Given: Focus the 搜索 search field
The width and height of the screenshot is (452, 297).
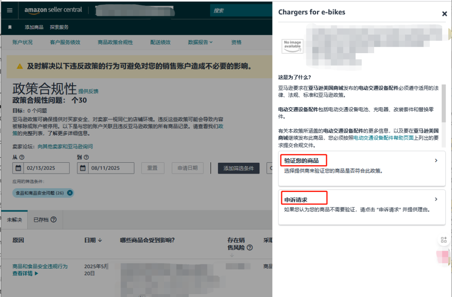Looking at the screenshot, I should (241, 10).
